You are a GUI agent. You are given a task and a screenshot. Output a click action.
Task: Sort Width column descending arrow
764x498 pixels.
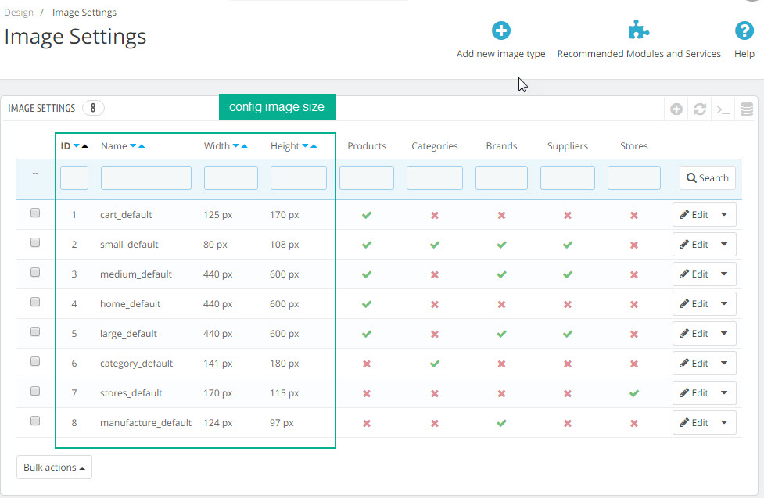pyautogui.click(x=236, y=145)
